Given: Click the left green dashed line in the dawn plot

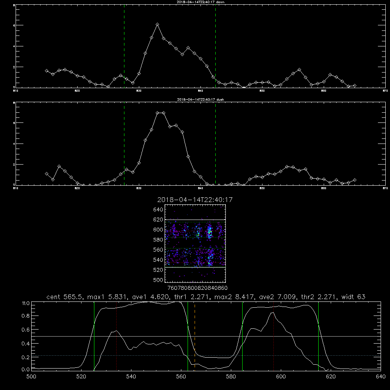Looking at the screenshot, I should pyautogui.click(x=124, y=46).
